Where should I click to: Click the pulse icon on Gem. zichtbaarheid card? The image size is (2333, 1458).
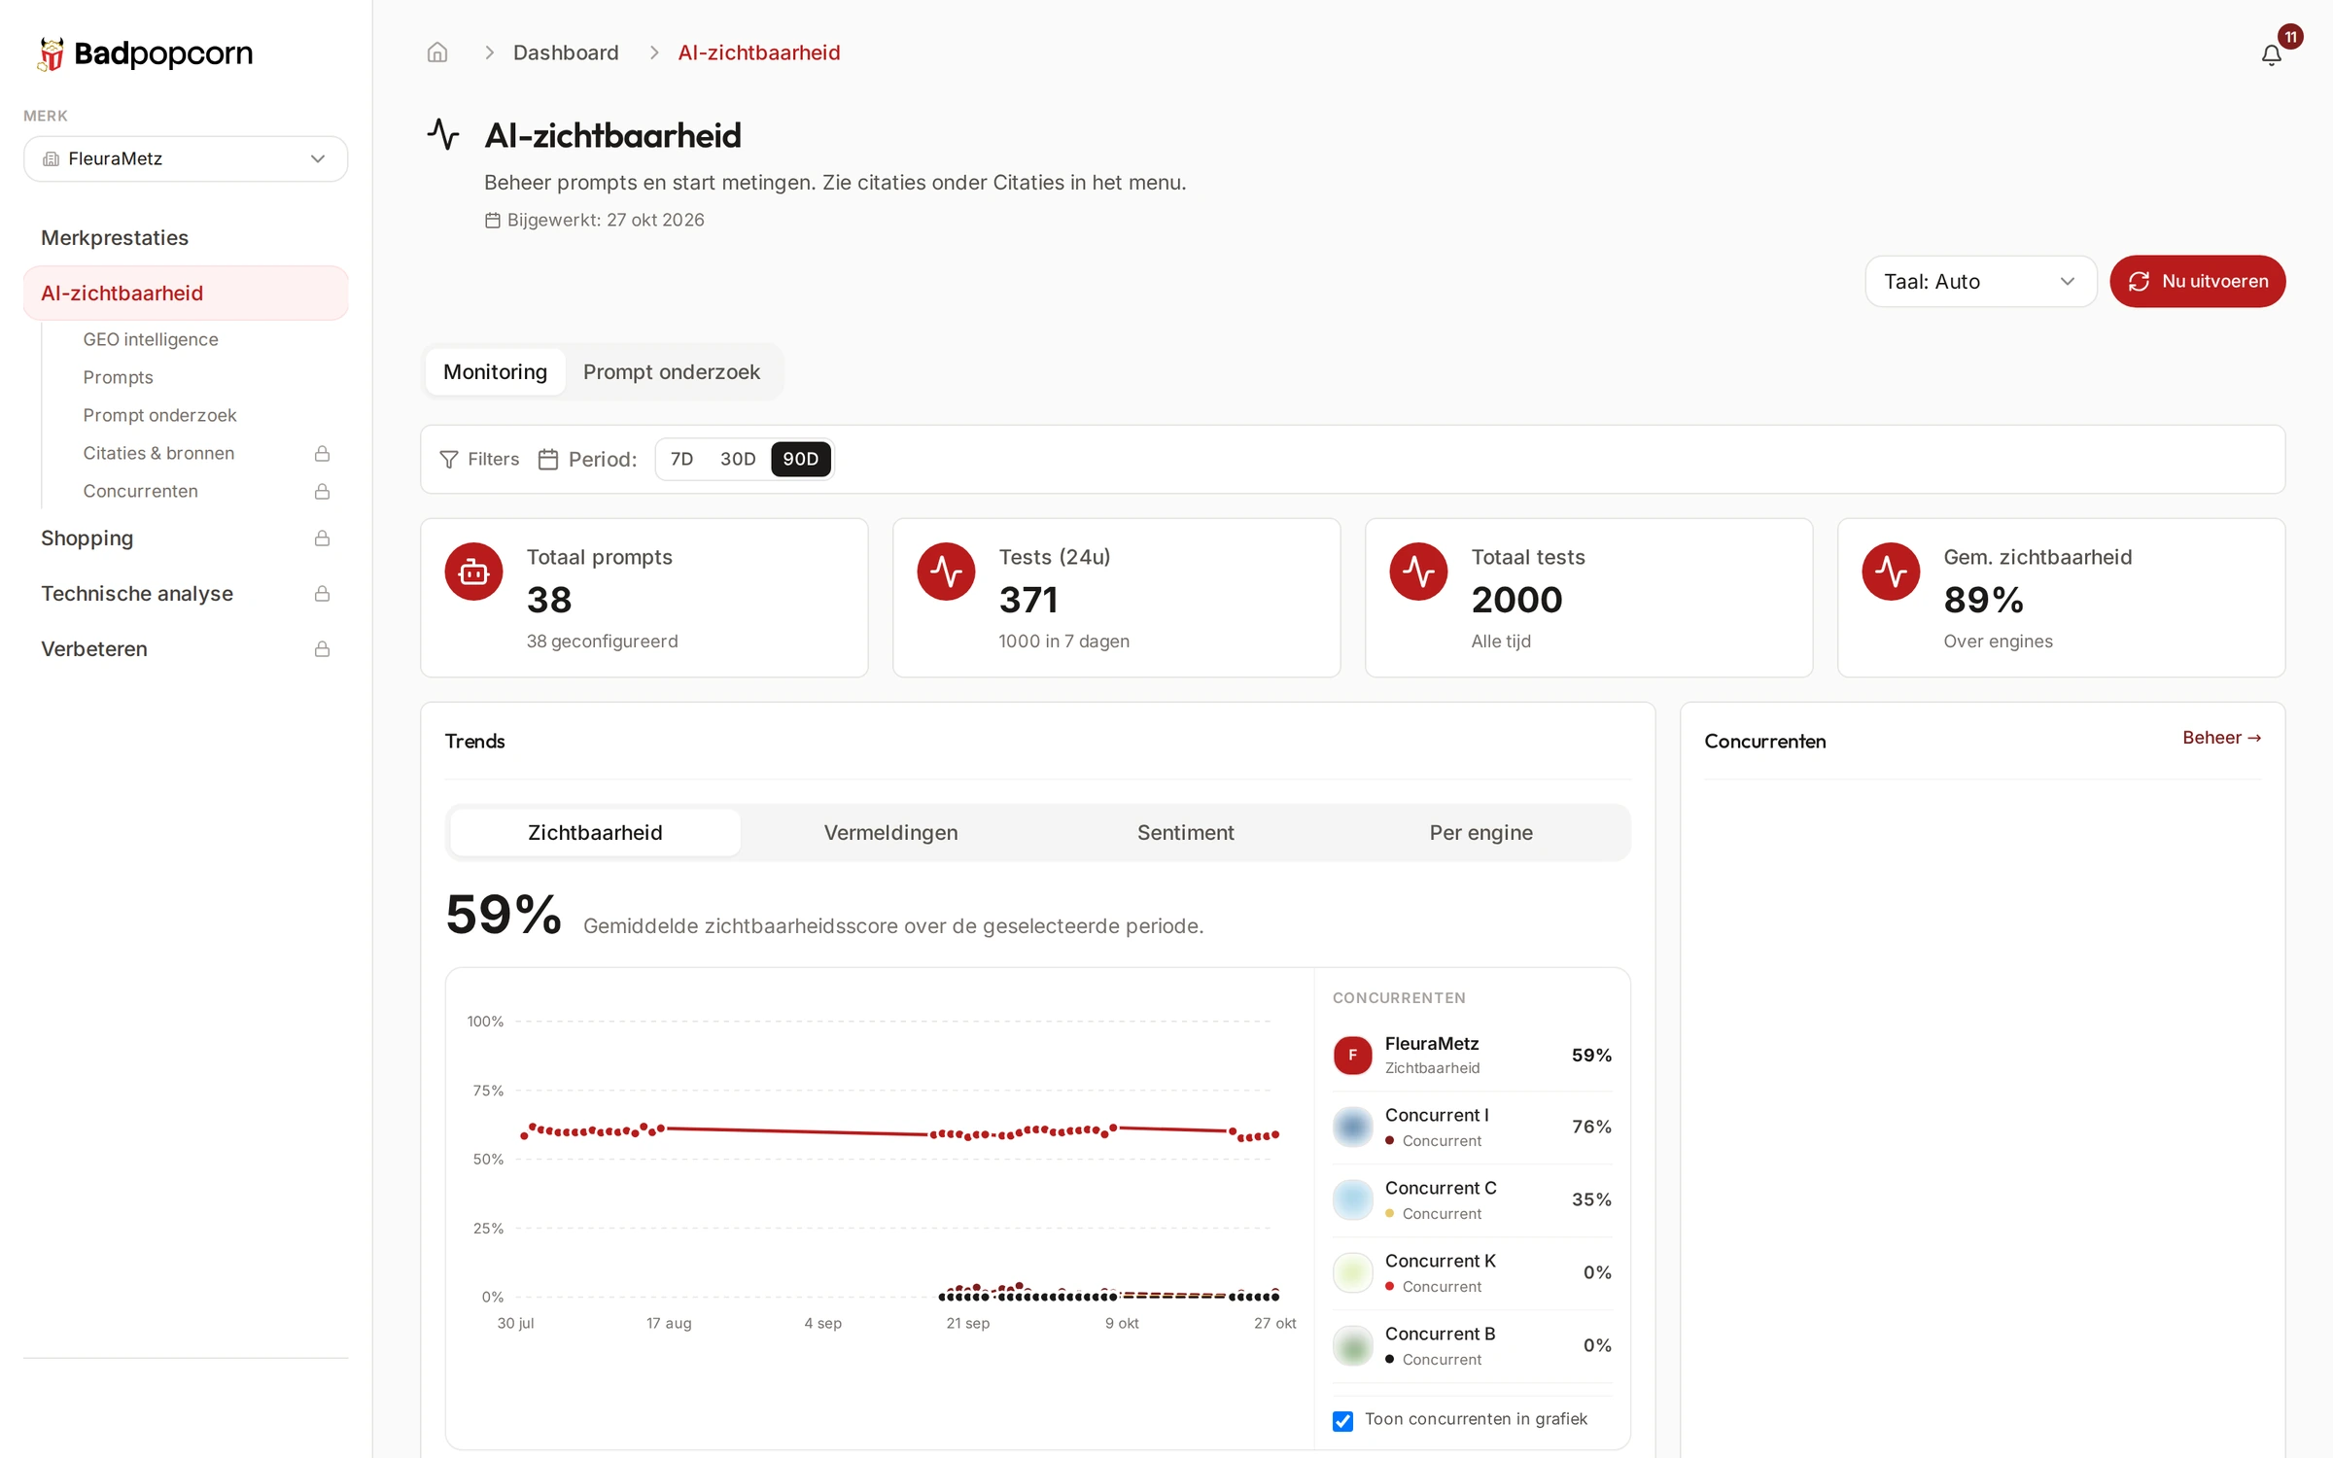(x=1891, y=572)
